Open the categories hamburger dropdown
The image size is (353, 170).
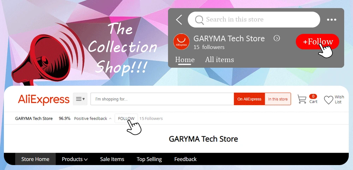pyautogui.click(x=80, y=99)
